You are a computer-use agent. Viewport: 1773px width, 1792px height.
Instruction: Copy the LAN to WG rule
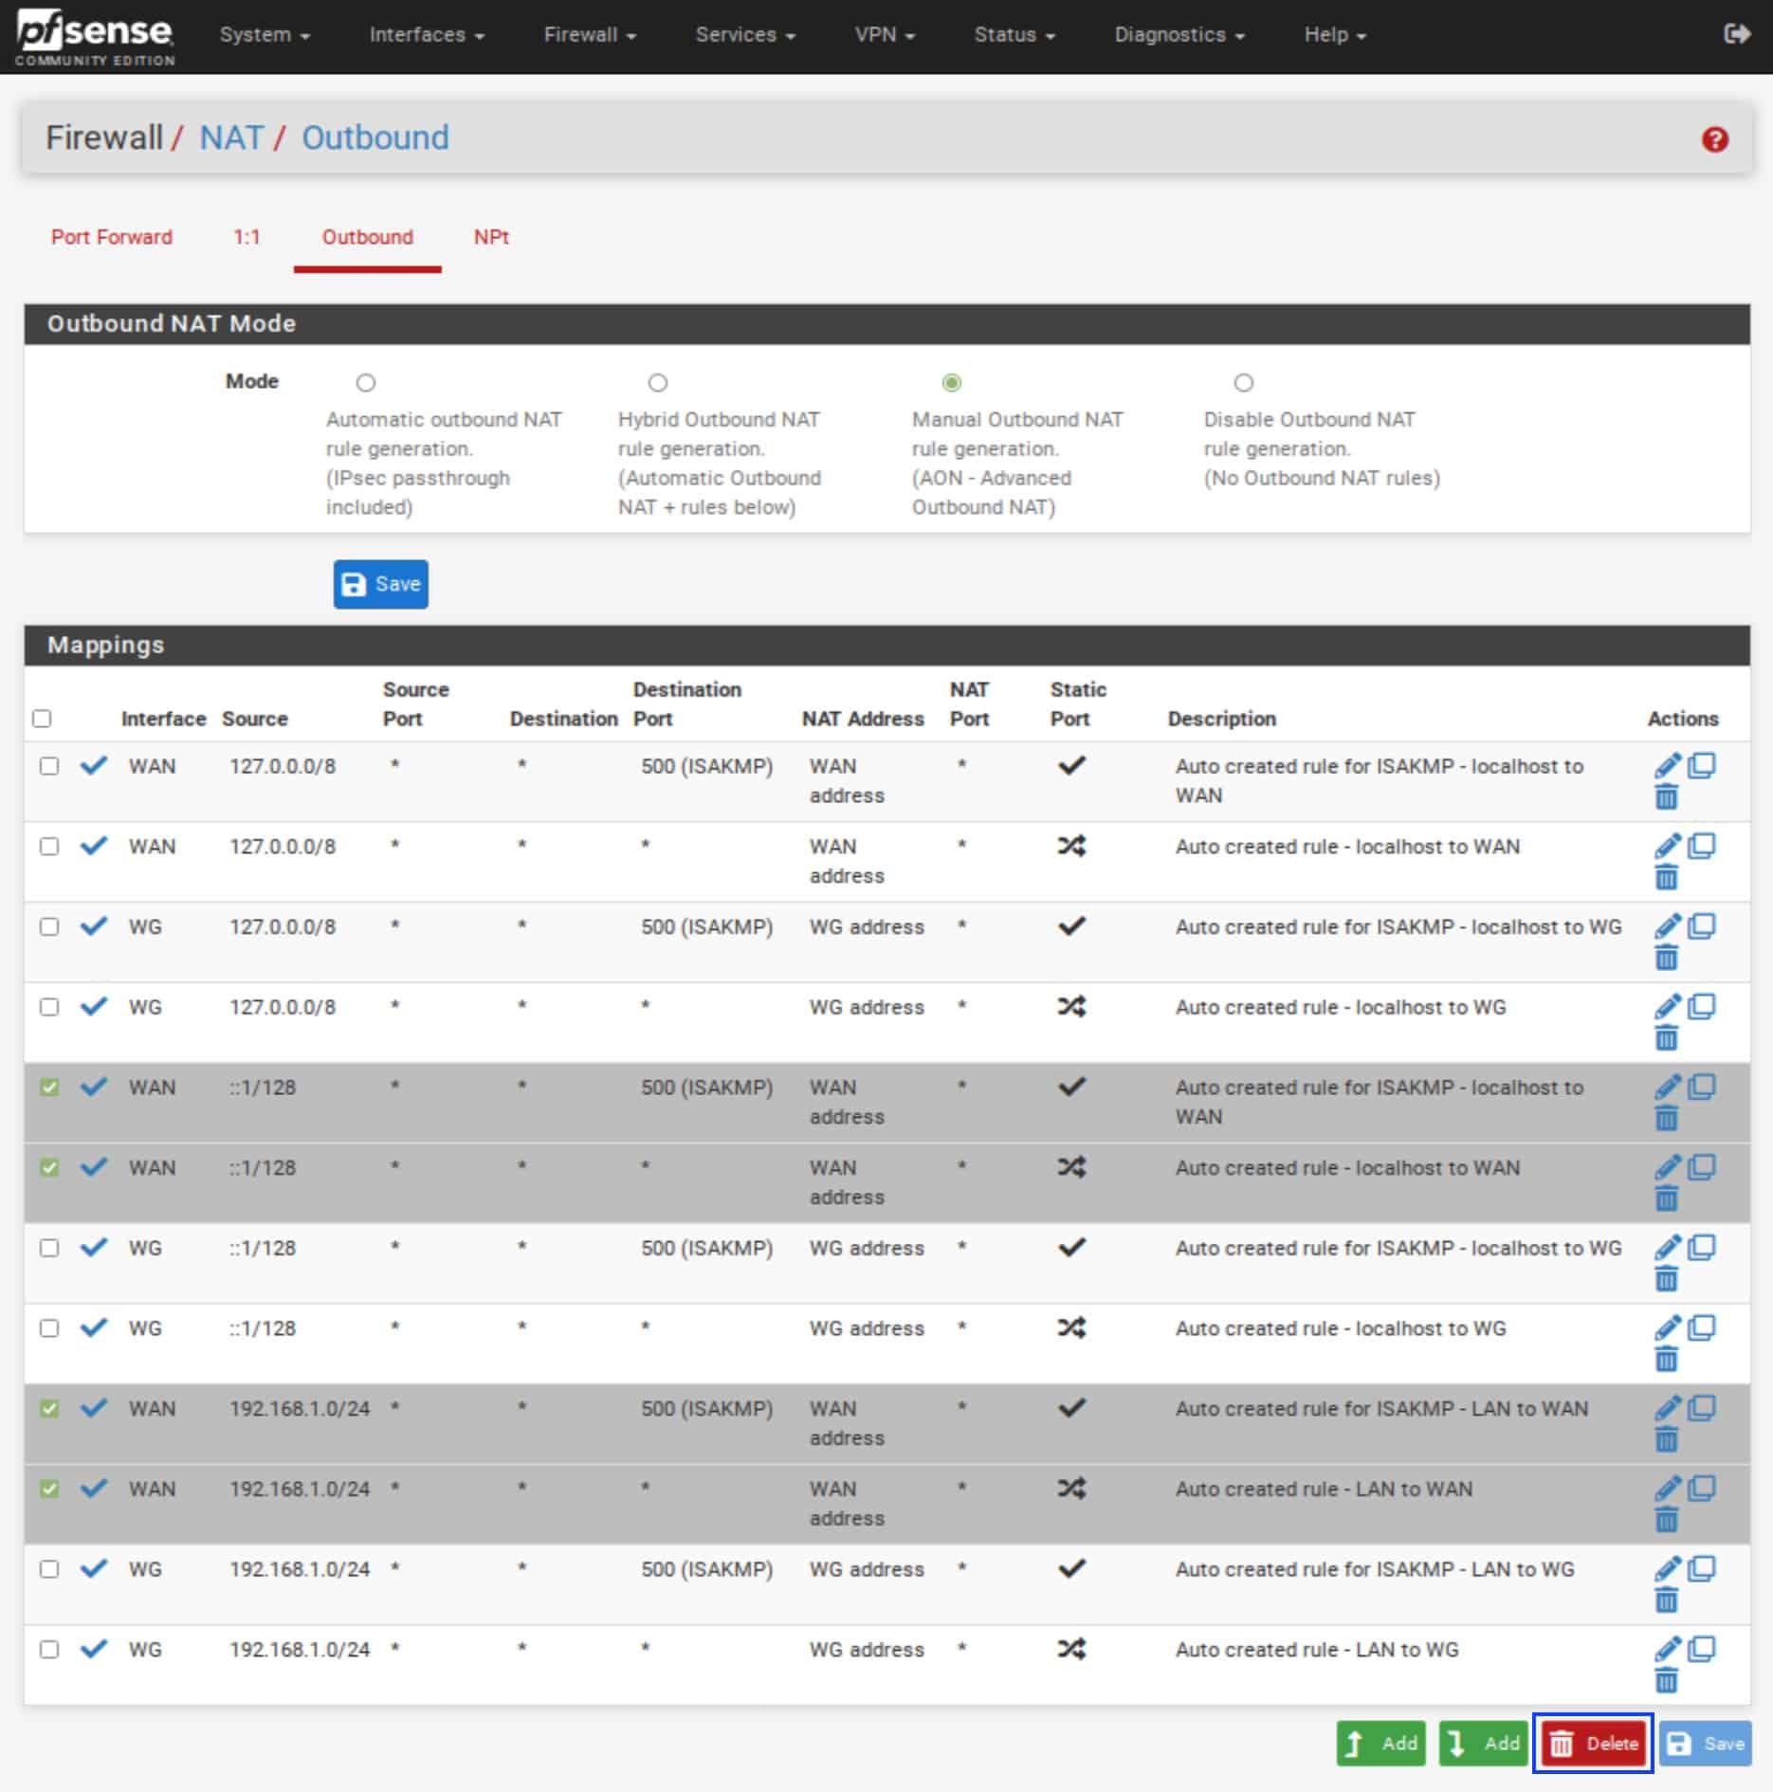click(1702, 1649)
